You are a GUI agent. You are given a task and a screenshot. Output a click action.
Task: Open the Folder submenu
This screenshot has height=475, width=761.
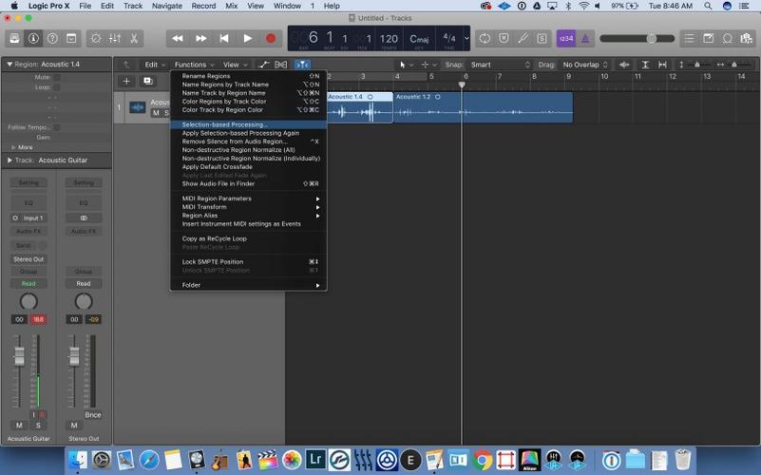tap(249, 285)
